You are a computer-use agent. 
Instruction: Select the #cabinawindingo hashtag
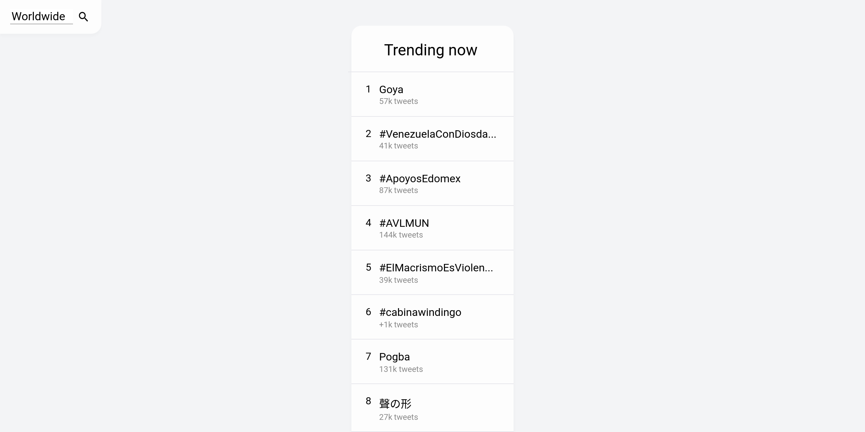[420, 312]
